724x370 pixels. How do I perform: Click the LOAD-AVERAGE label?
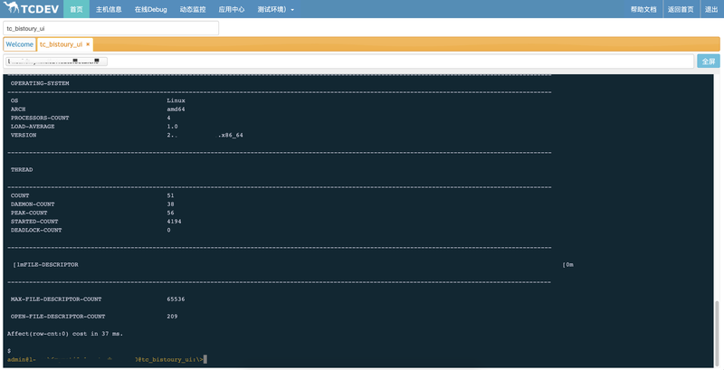(x=33, y=127)
